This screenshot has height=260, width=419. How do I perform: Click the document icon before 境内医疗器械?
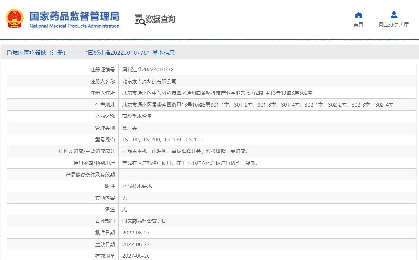pyautogui.click(x=9, y=53)
